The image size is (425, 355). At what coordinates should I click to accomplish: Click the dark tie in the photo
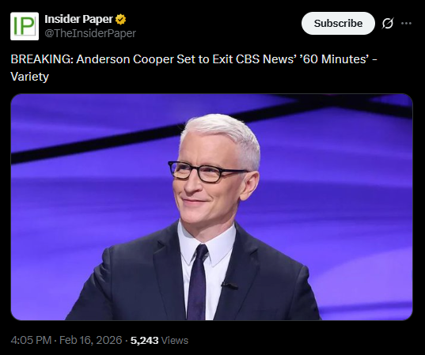coord(197,281)
